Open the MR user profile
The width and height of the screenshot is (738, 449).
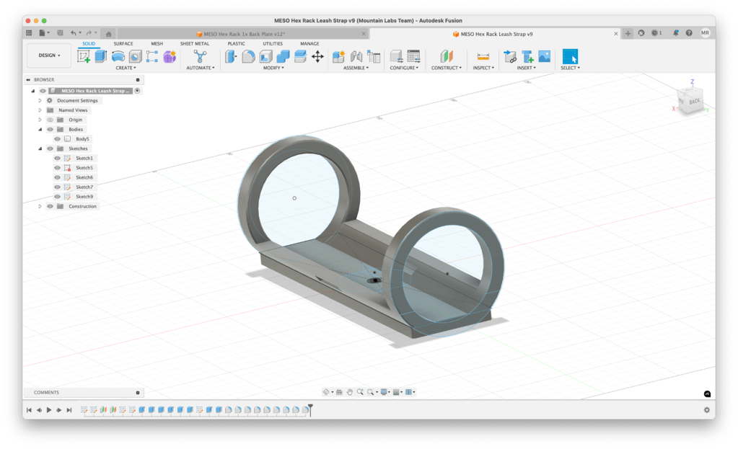click(x=705, y=33)
